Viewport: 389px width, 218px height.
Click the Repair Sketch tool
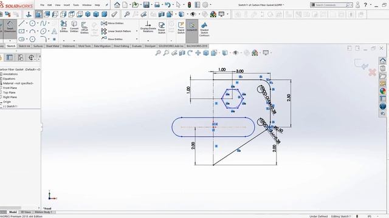click(162, 28)
